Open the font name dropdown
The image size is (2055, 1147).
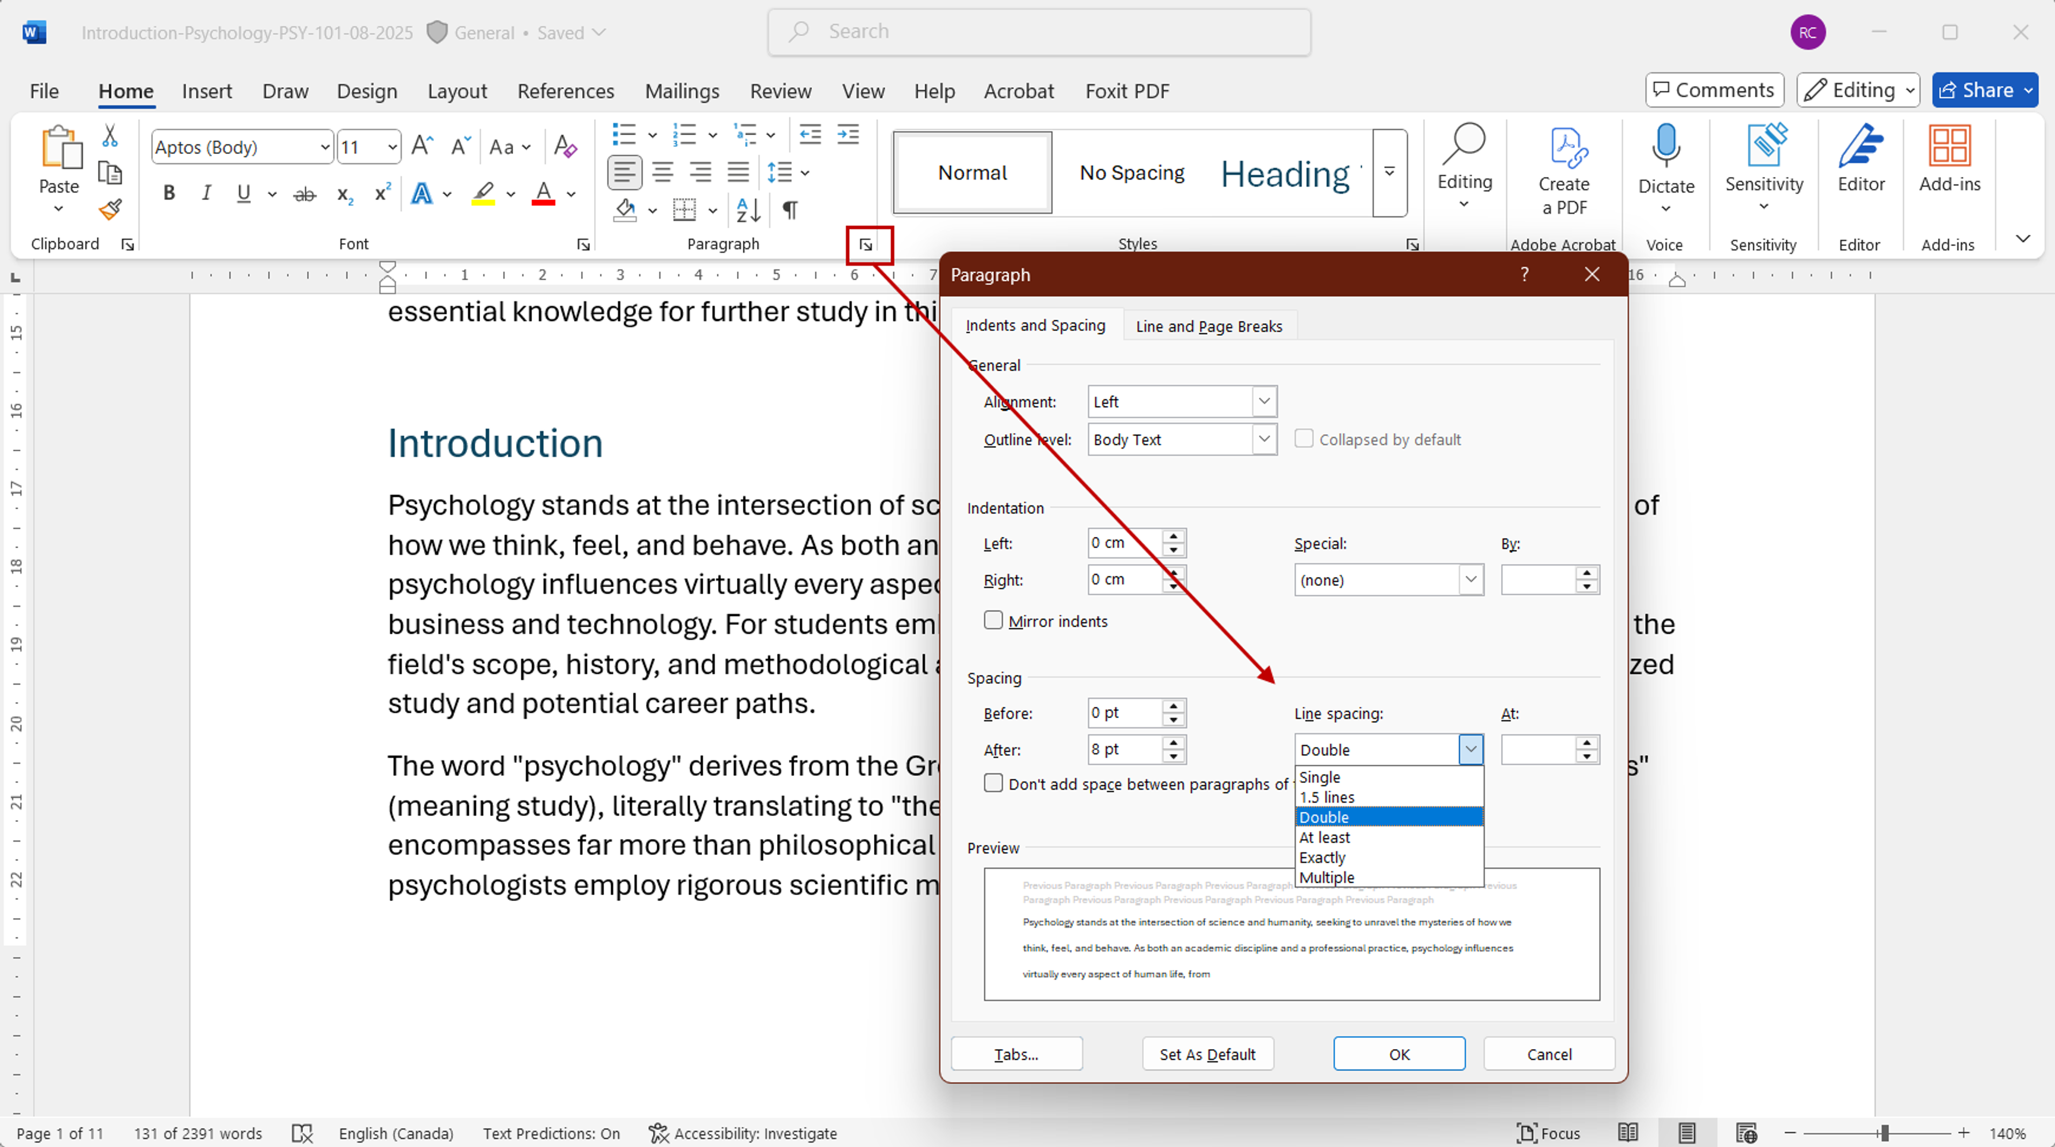(325, 148)
